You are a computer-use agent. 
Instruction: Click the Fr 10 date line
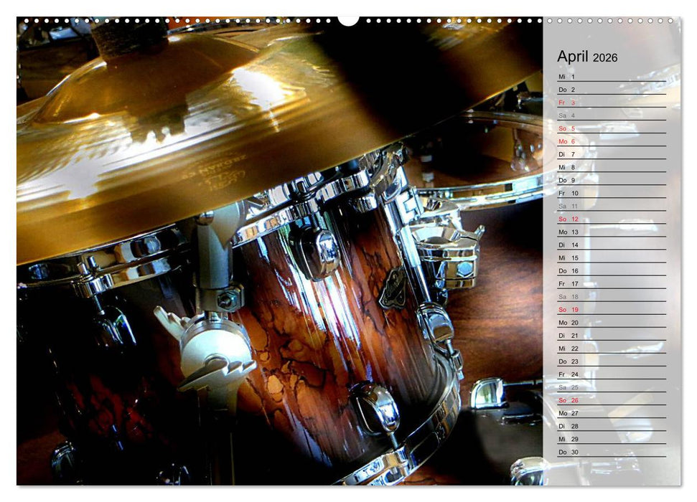pyautogui.click(x=568, y=193)
